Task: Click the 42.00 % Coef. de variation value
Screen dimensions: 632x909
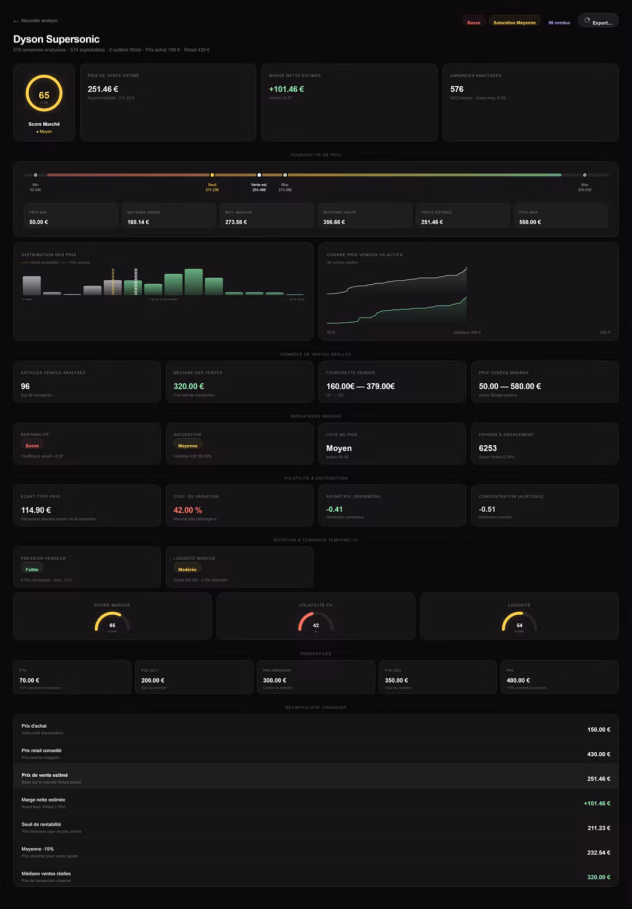Action: tap(188, 511)
